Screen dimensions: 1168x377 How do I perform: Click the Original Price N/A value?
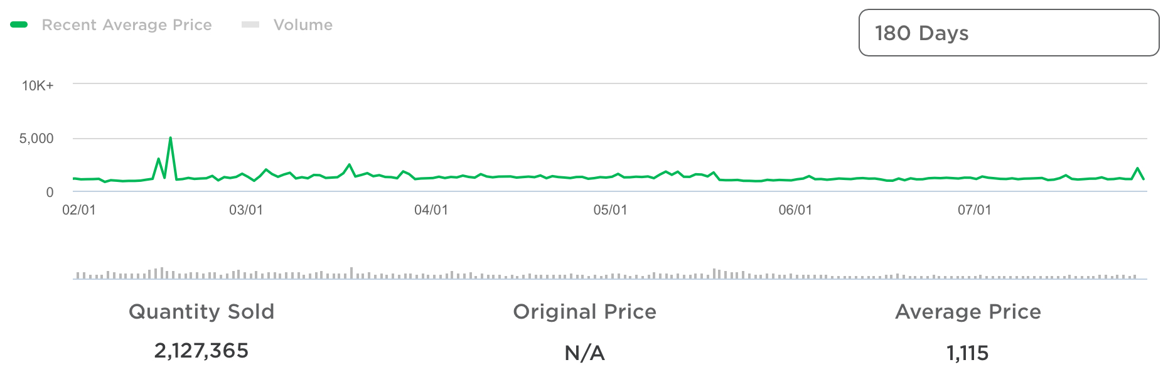[x=585, y=353]
